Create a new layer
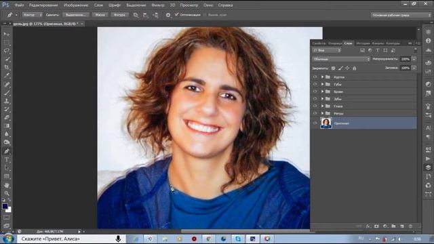The width and height of the screenshot is (434, 244). (x=402, y=226)
